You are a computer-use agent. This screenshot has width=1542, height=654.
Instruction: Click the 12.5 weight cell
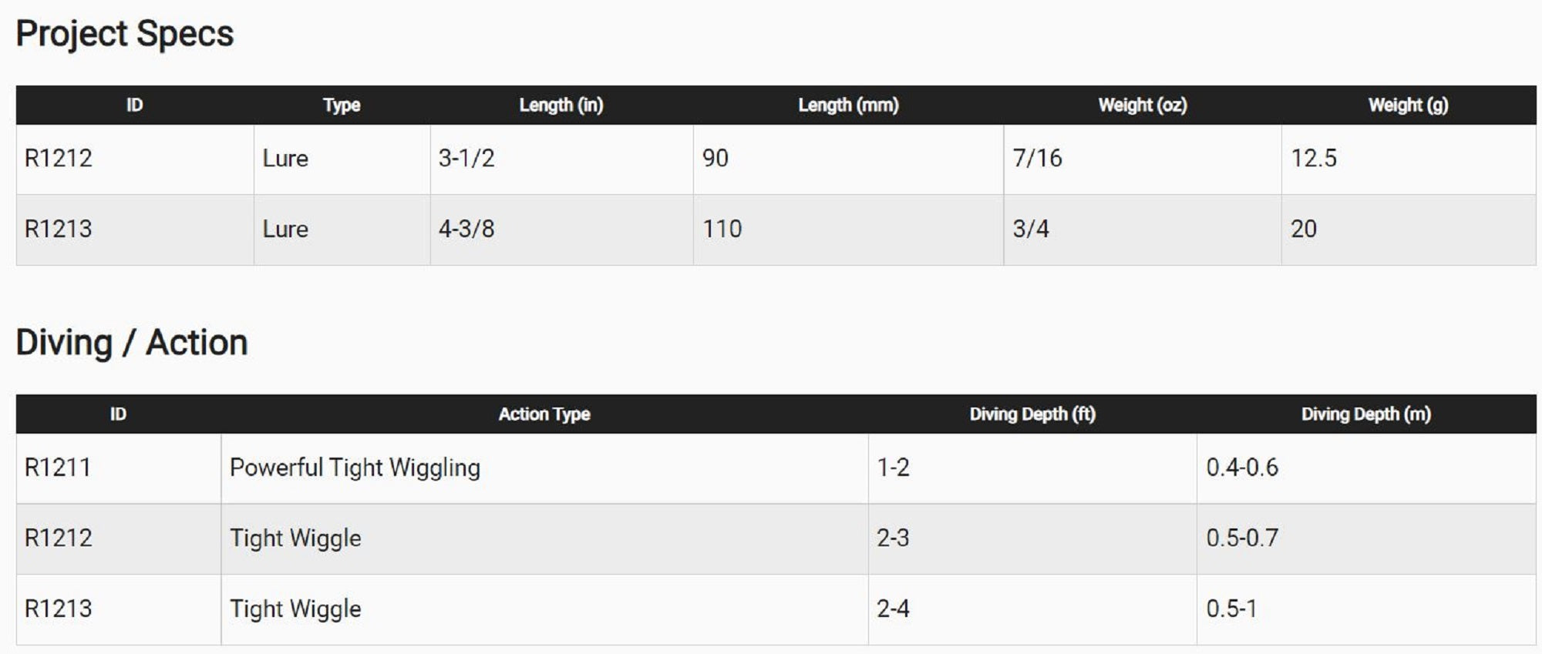point(1314,159)
